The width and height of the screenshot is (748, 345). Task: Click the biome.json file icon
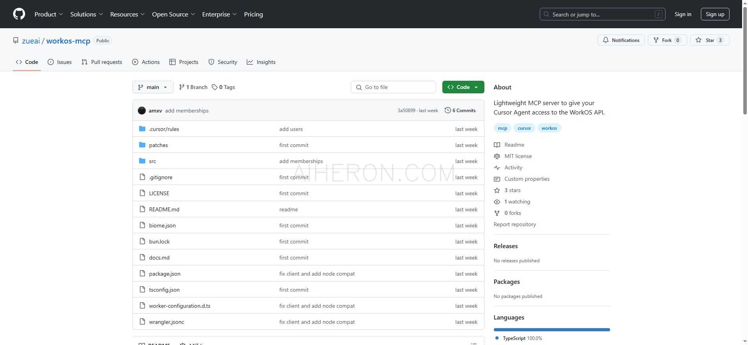pos(142,225)
